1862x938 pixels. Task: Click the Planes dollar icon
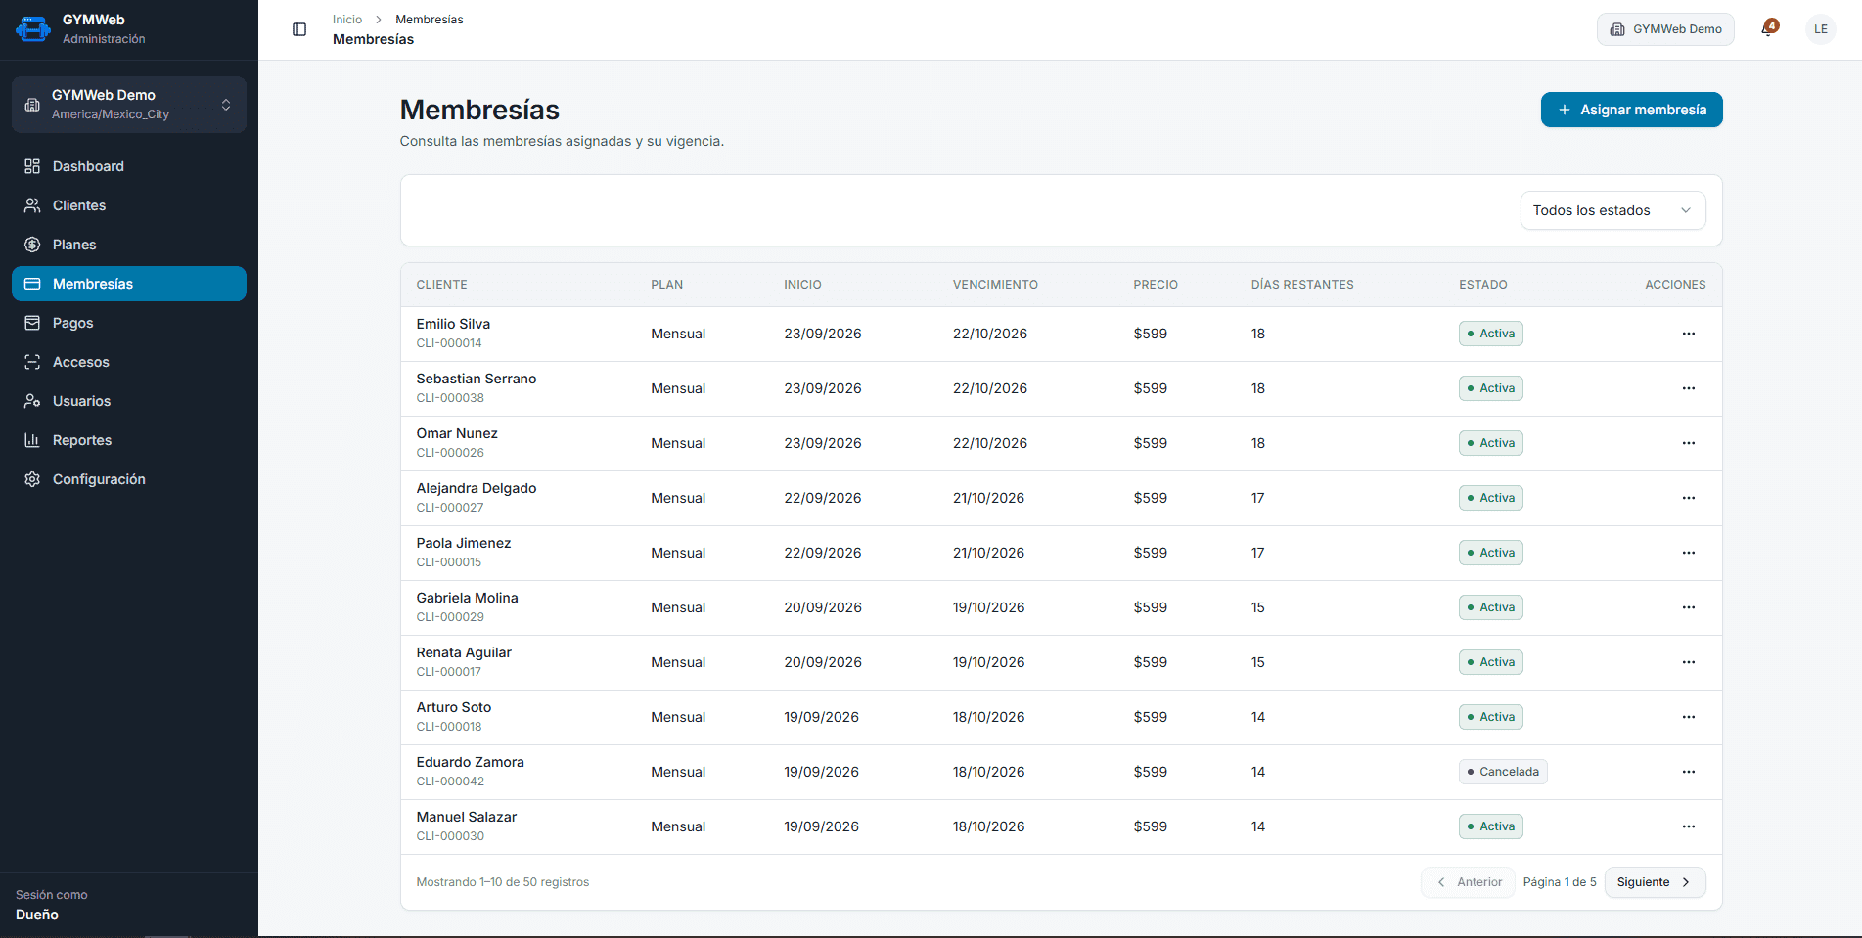coord(32,245)
